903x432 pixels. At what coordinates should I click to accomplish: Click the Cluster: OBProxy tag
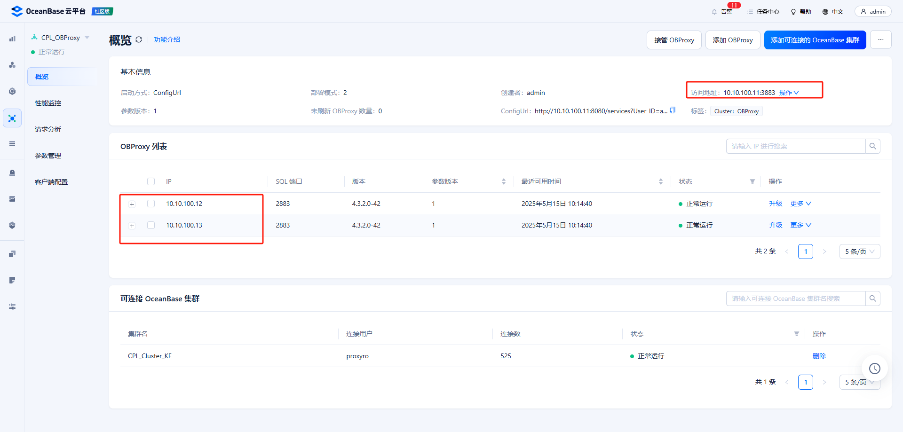(737, 111)
